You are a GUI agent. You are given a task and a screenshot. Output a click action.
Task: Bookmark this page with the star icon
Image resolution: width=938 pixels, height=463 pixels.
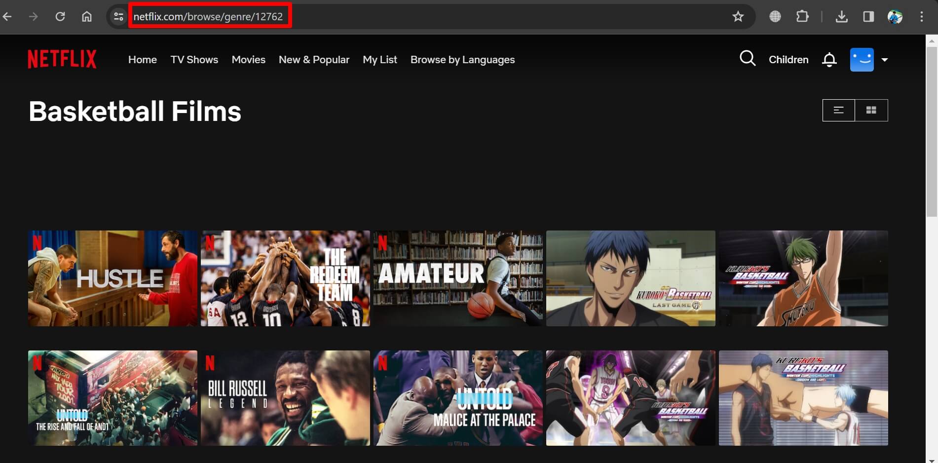[738, 17]
